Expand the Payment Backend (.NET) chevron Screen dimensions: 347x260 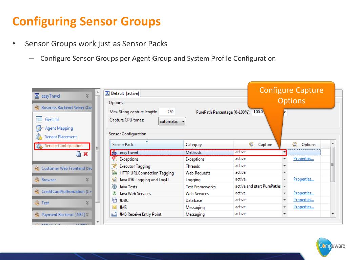(x=87, y=215)
